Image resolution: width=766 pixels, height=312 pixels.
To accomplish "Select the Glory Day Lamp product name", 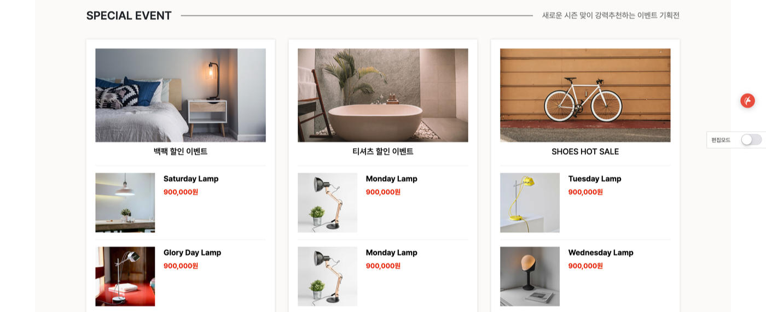I will pos(193,252).
